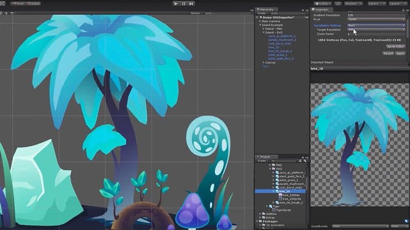This screenshot has width=410, height=230.
Task: Select cave_gr_platform_1 in Hierarchy
Action: [282, 36]
